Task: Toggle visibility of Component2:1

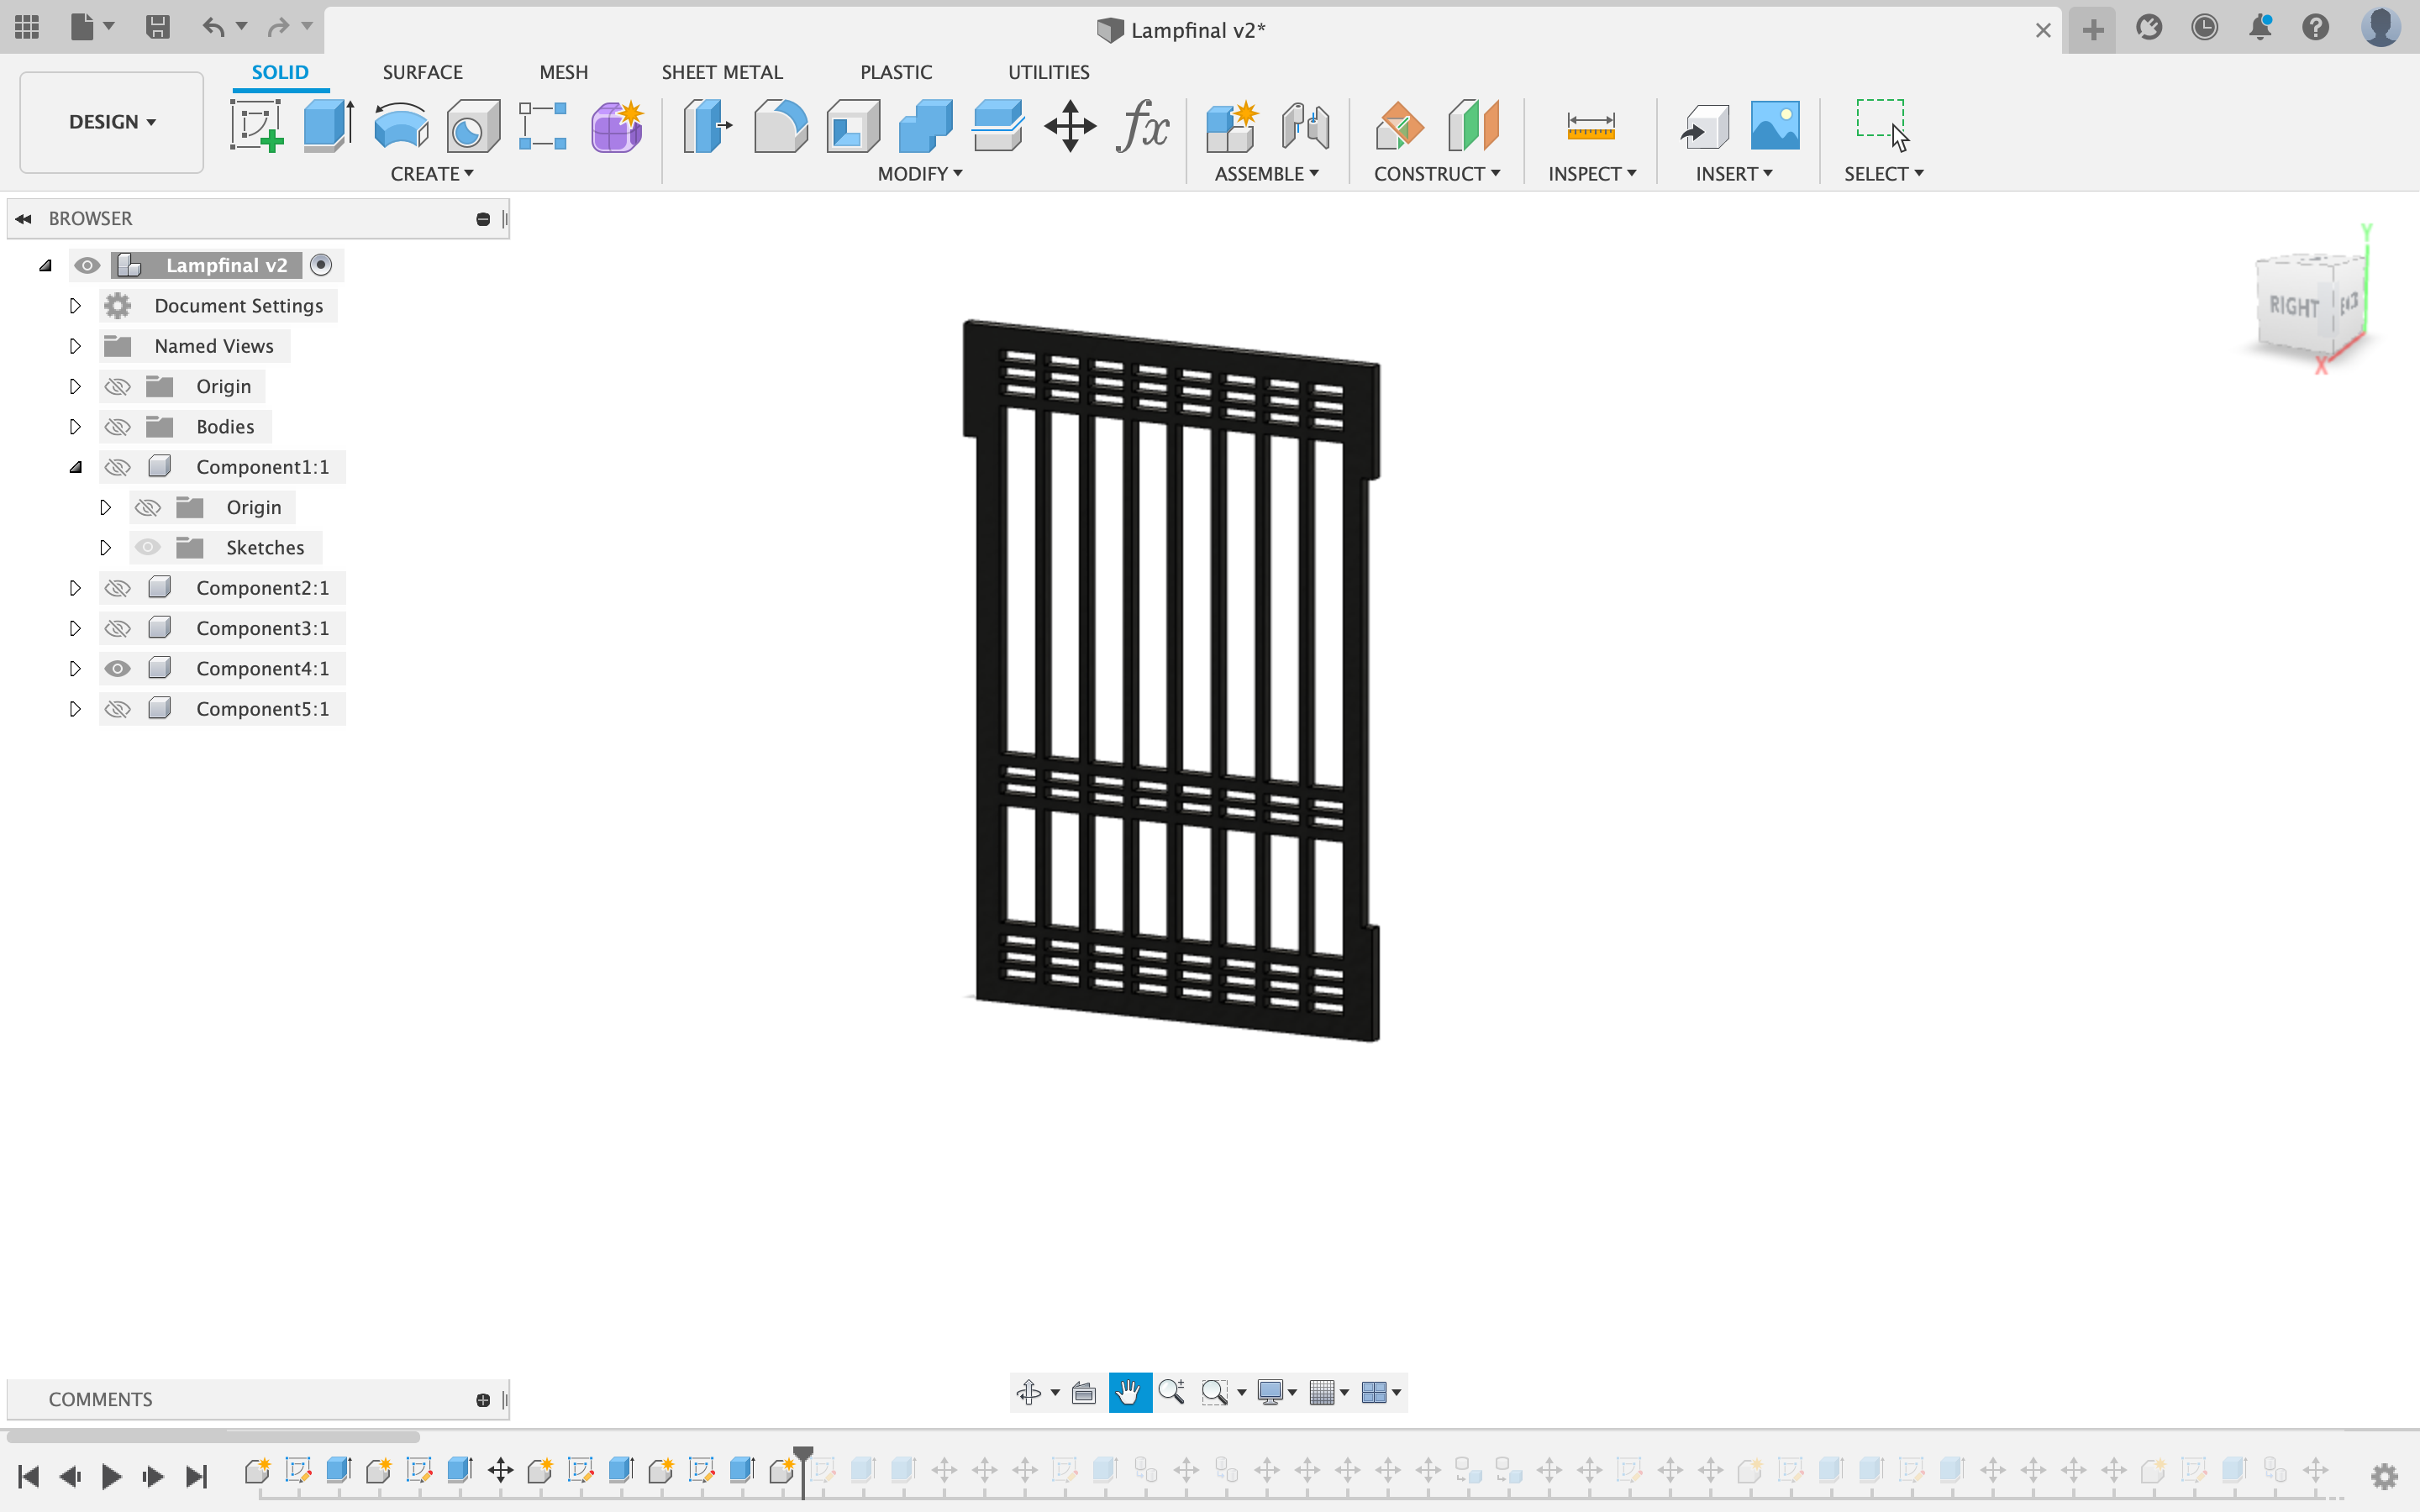Action: (x=117, y=587)
